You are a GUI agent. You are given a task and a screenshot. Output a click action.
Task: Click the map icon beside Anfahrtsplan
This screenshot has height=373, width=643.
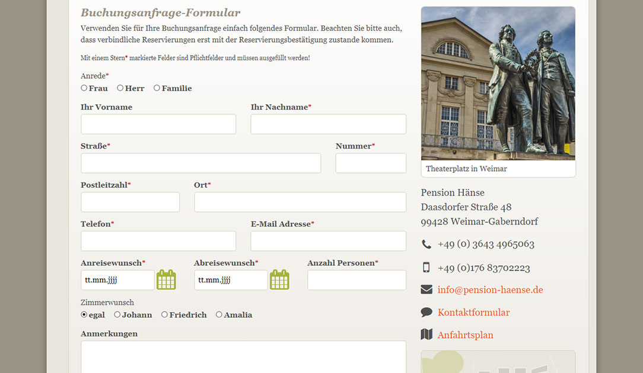426,335
